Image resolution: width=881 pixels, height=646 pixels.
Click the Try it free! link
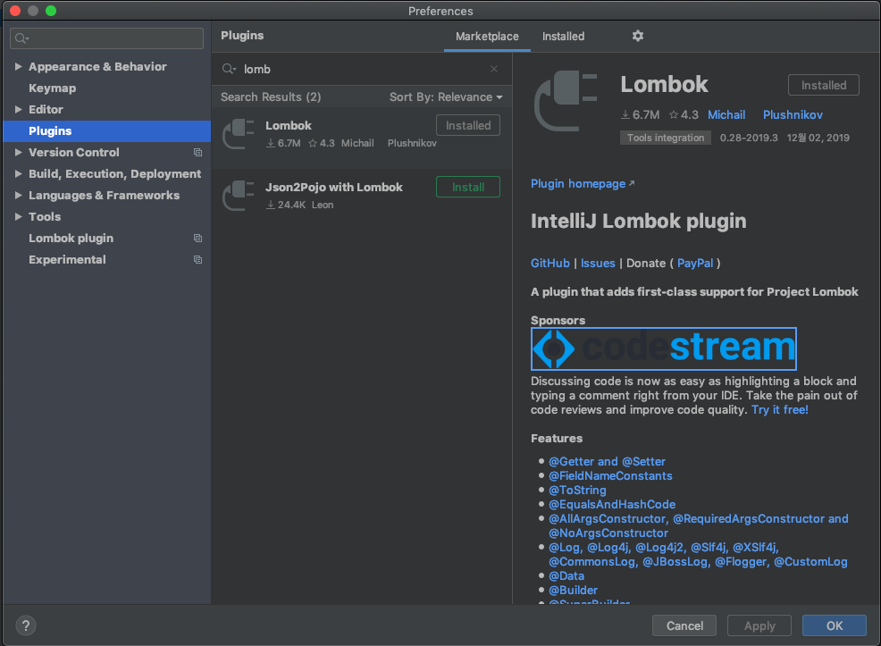(x=780, y=409)
